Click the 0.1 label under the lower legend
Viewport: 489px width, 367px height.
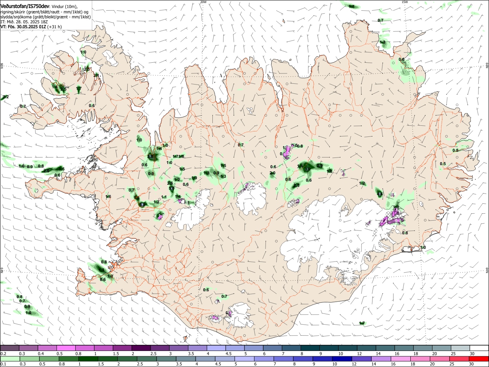[x=3, y=364]
